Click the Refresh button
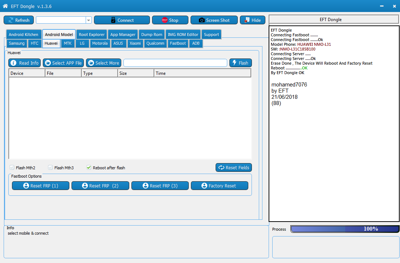The image size is (400, 263). (19, 20)
